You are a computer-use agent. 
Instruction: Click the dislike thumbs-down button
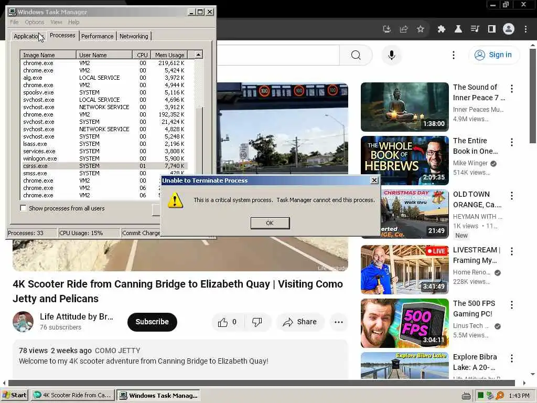pos(257,322)
